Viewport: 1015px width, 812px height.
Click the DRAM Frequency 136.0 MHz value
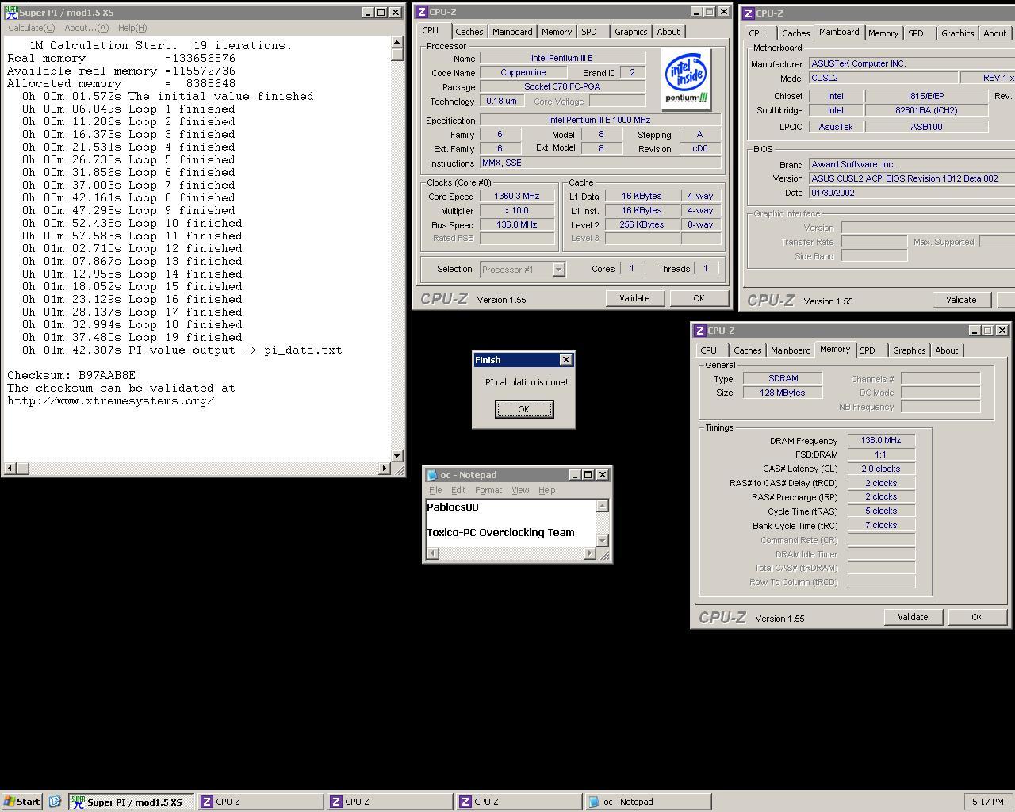pyautogui.click(x=881, y=440)
